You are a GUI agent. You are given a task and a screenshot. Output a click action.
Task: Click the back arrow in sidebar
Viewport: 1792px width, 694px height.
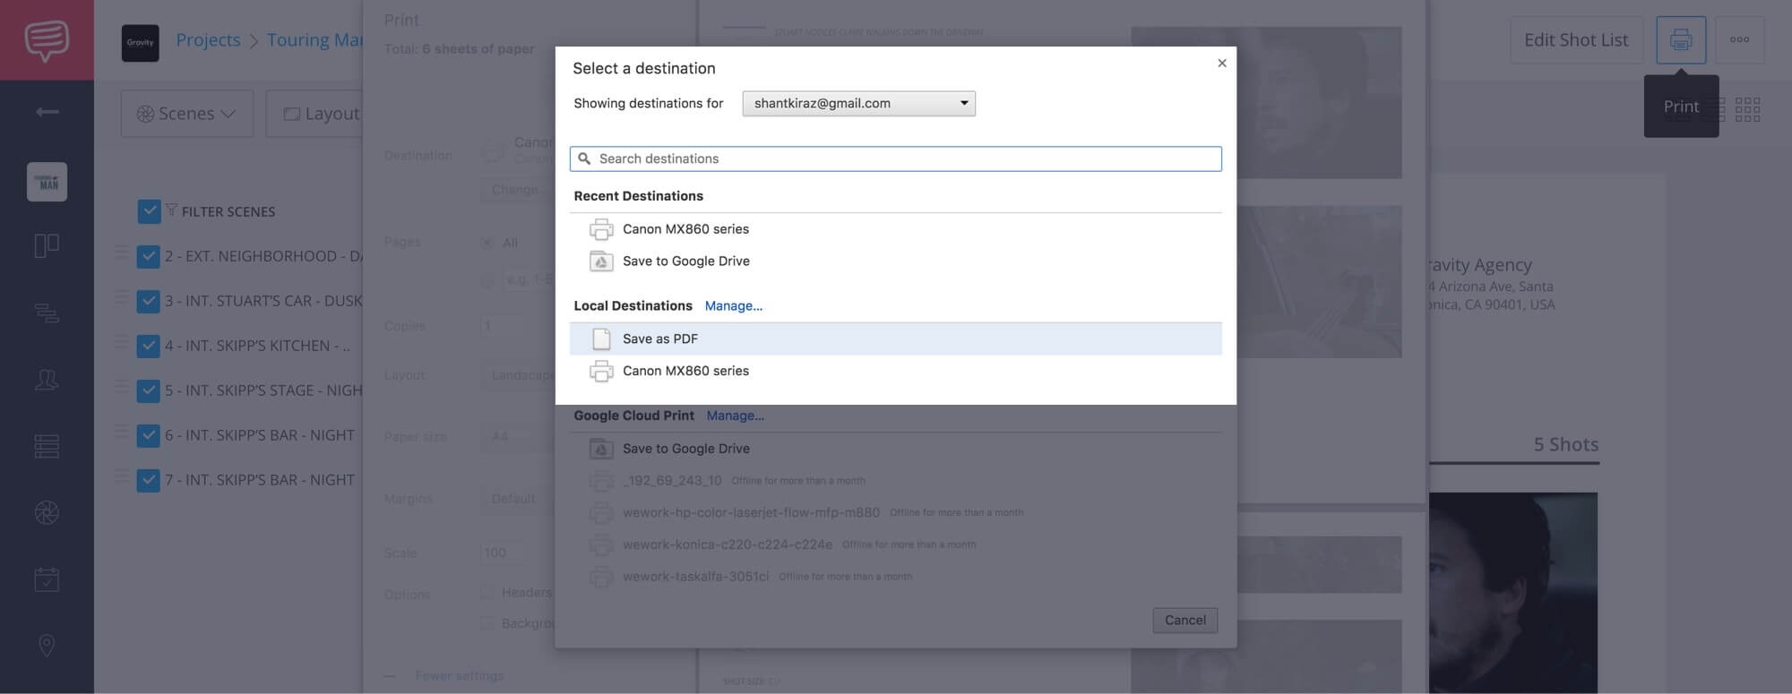click(x=47, y=112)
